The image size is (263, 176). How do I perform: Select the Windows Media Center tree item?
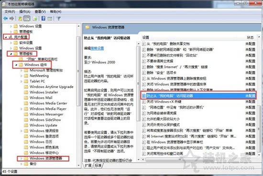[48, 103]
